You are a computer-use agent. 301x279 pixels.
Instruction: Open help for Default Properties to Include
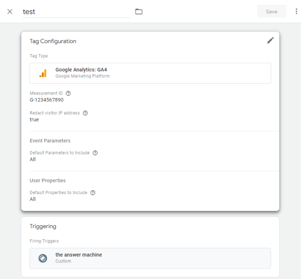[x=93, y=193]
